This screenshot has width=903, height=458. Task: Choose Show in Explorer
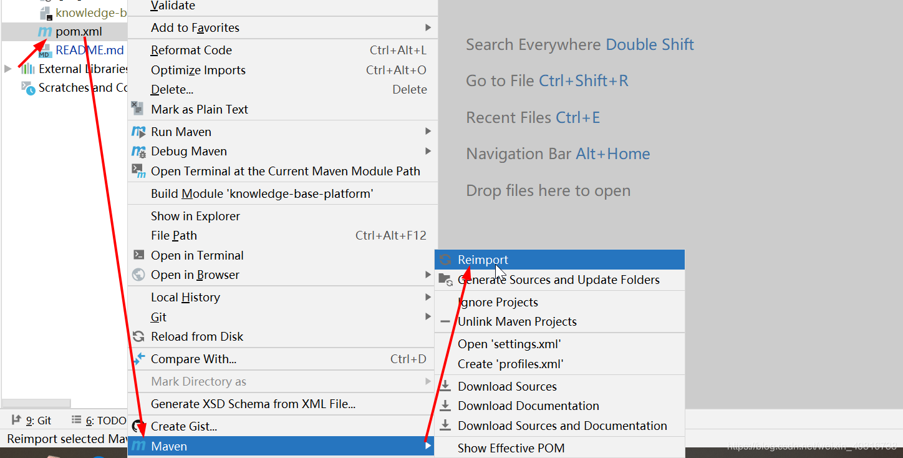[282, 216]
